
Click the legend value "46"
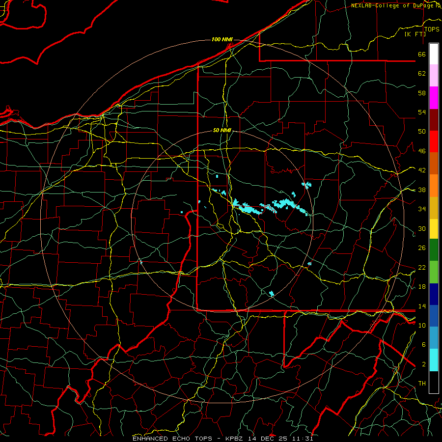click(422, 151)
